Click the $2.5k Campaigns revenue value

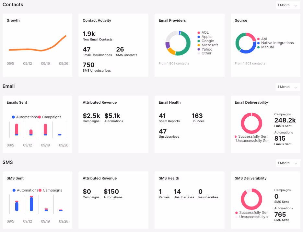pos(91,116)
